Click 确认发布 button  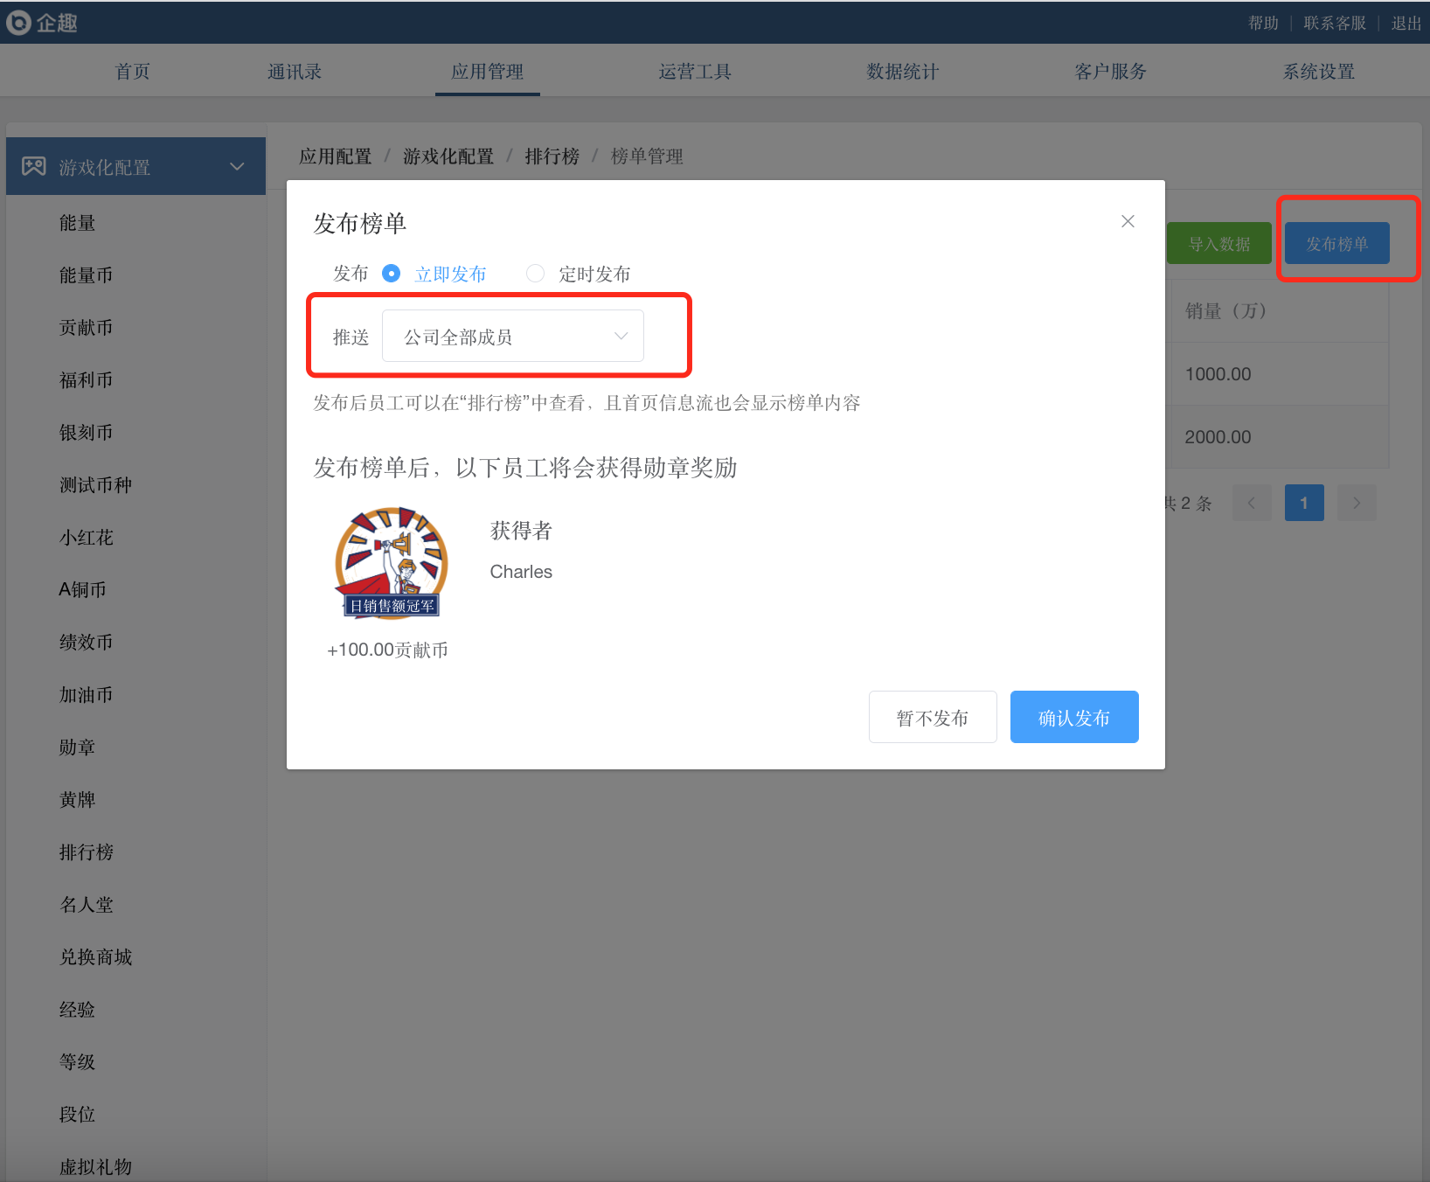(x=1074, y=717)
